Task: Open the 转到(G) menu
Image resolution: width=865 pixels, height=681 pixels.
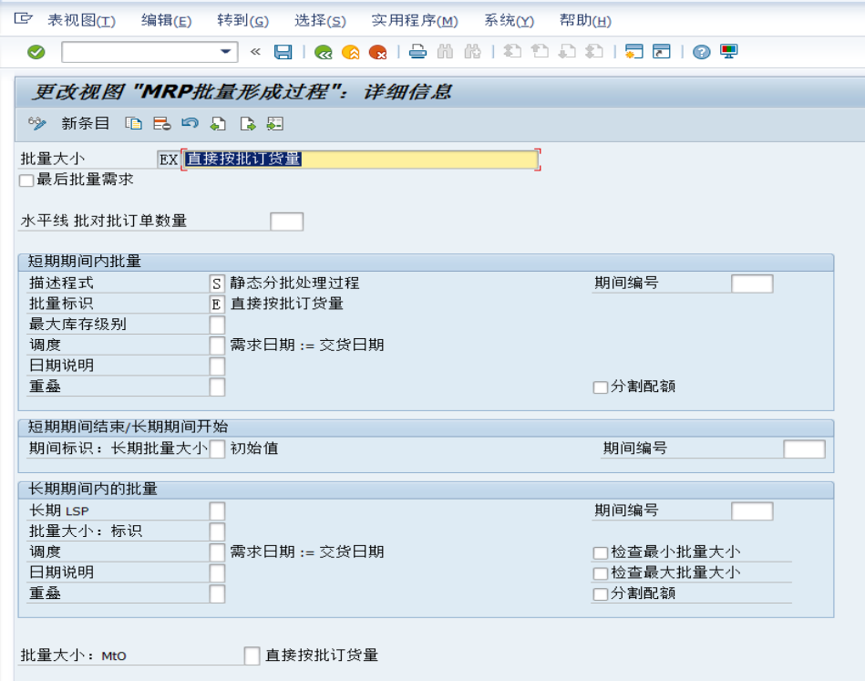Action: coord(242,20)
